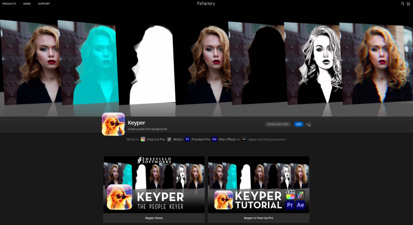Click the Download Trial button
413x225 pixels.
pyautogui.click(x=278, y=124)
